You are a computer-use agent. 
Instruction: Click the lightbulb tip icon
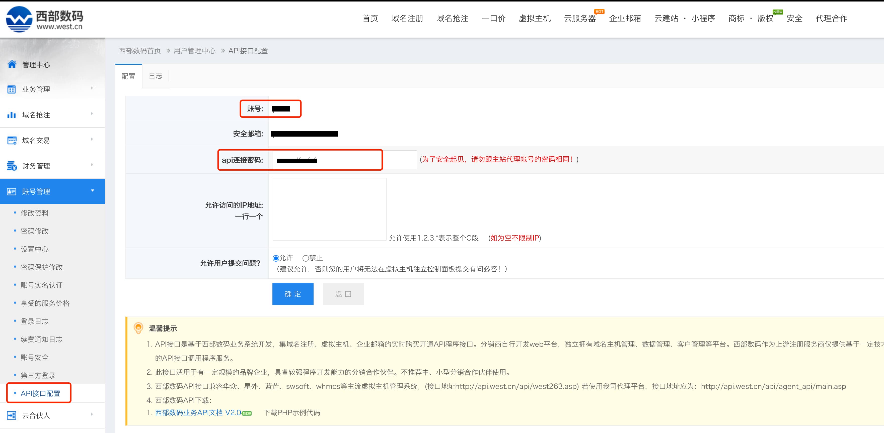coord(138,328)
